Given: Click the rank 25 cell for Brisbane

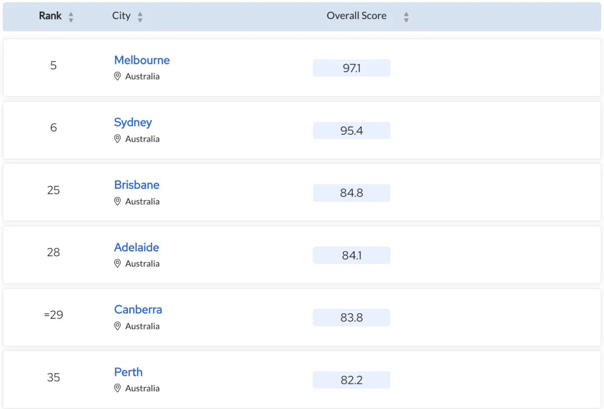Looking at the screenshot, I should click(53, 190).
